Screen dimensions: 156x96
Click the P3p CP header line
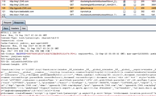pos(26,51)
